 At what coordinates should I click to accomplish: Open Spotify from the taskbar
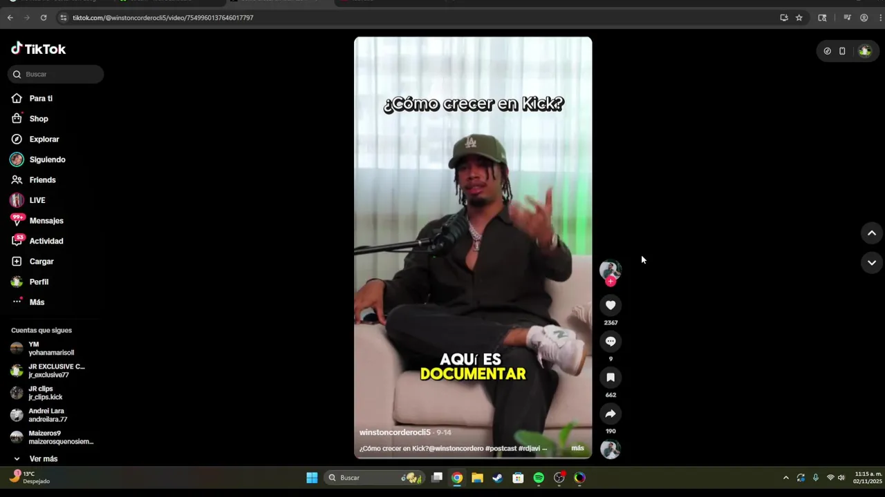point(539,478)
